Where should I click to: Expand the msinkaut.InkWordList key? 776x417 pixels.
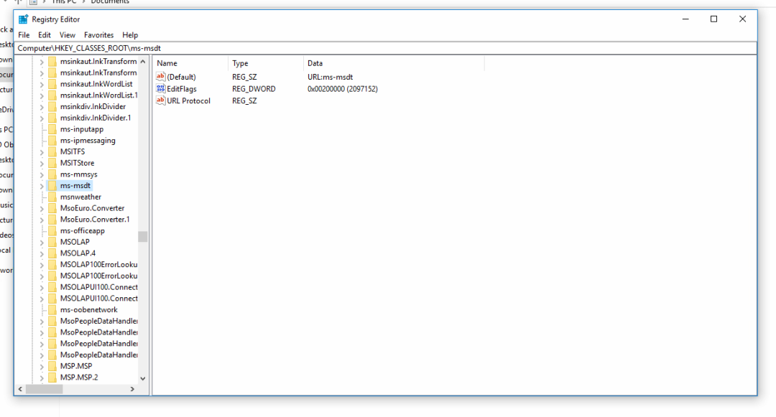(x=42, y=85)
